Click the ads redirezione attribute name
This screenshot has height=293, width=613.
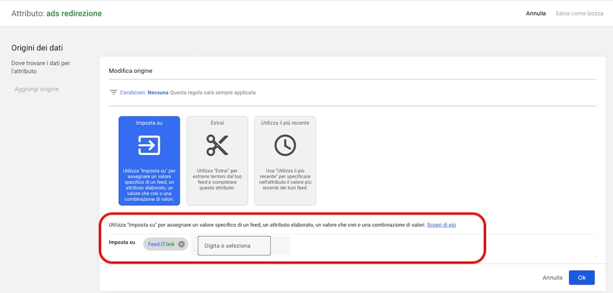click(x=74, y=13)
